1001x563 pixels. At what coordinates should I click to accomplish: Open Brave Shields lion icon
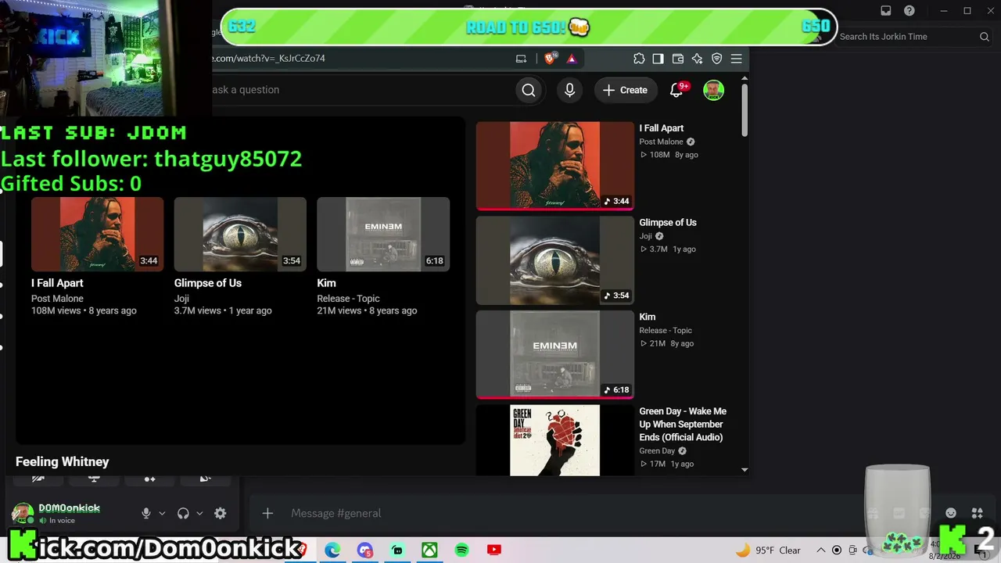[550, 59]
